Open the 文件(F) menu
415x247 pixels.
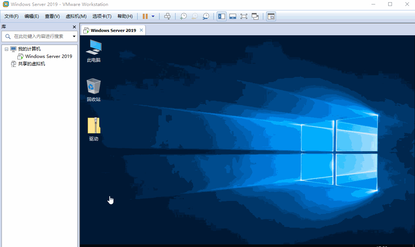pos(12,16)
